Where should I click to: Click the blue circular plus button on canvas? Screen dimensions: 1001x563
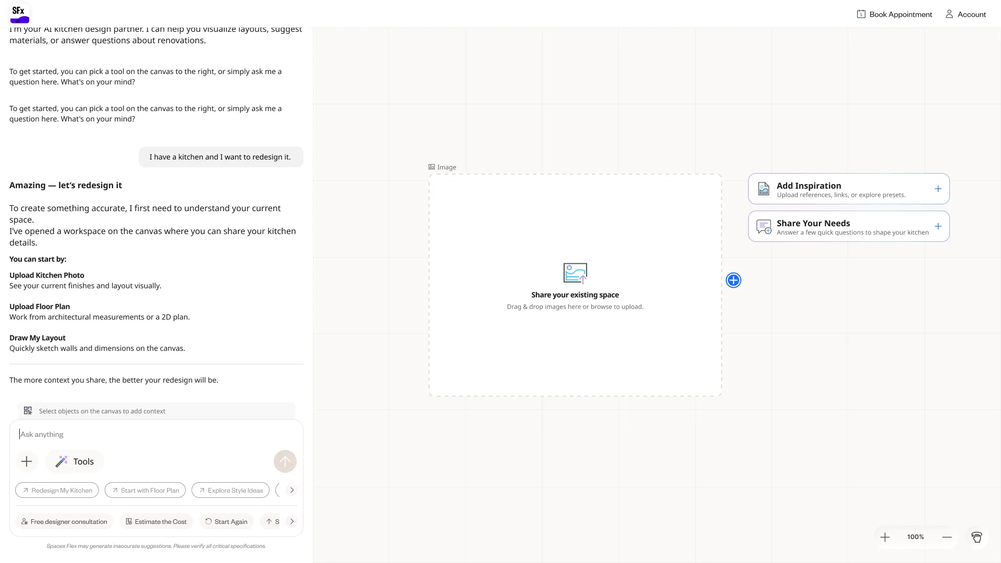[734, 280]
